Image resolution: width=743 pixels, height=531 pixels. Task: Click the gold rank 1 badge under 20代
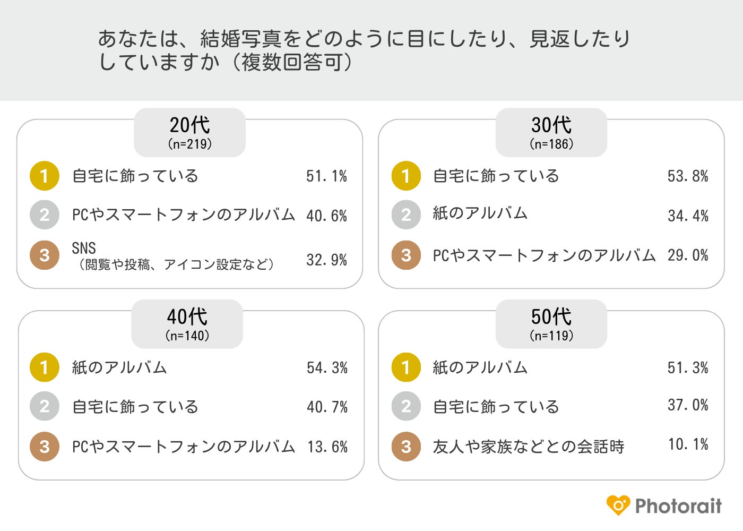pyautogui.click(x=44, y=176)
